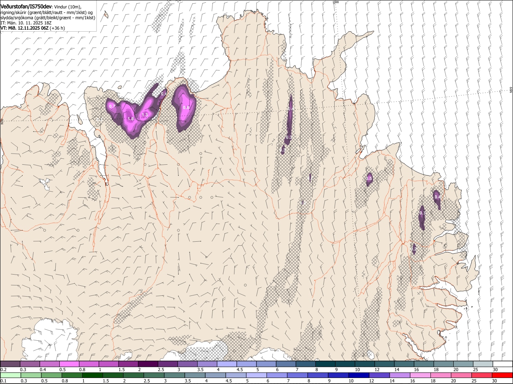Click the 'VT: Mið. 12.11.2025 06Z (+36 h)' line
Image resolution: width=513 pixels, height=384 pixels.
(x=33, y=28)
